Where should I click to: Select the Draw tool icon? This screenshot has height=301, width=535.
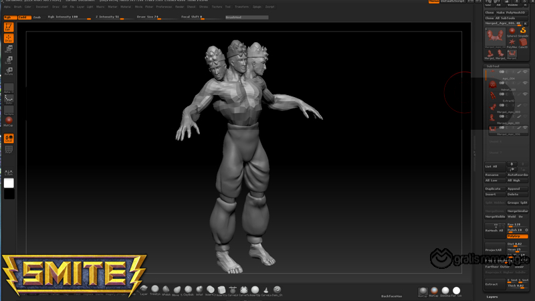9,38
